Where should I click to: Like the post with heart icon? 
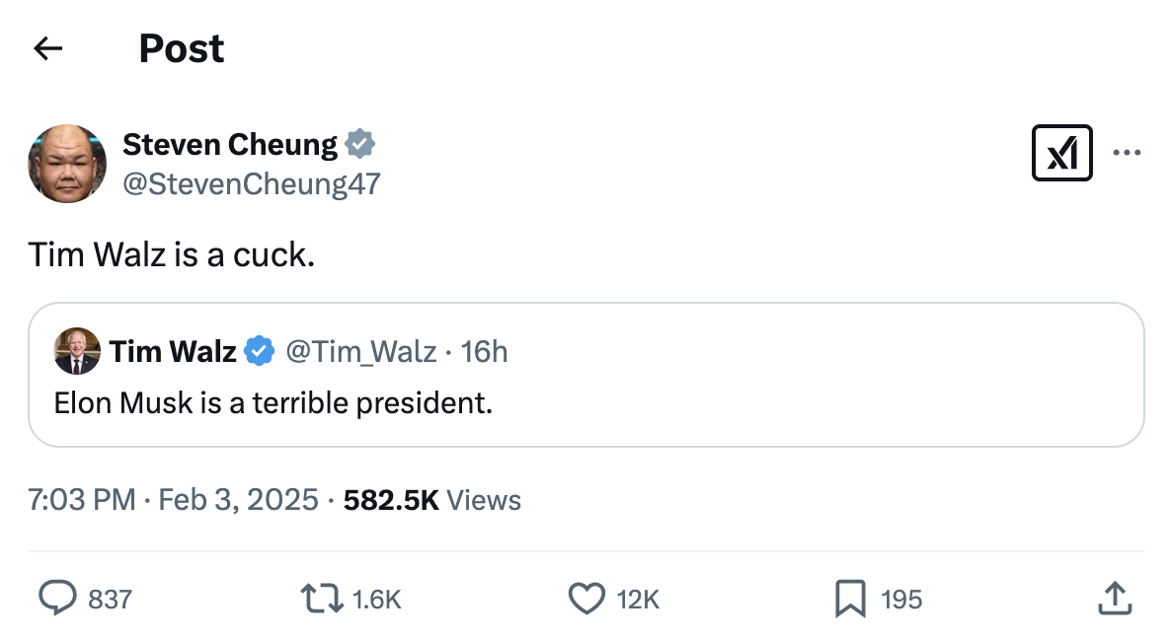[586, 598]
